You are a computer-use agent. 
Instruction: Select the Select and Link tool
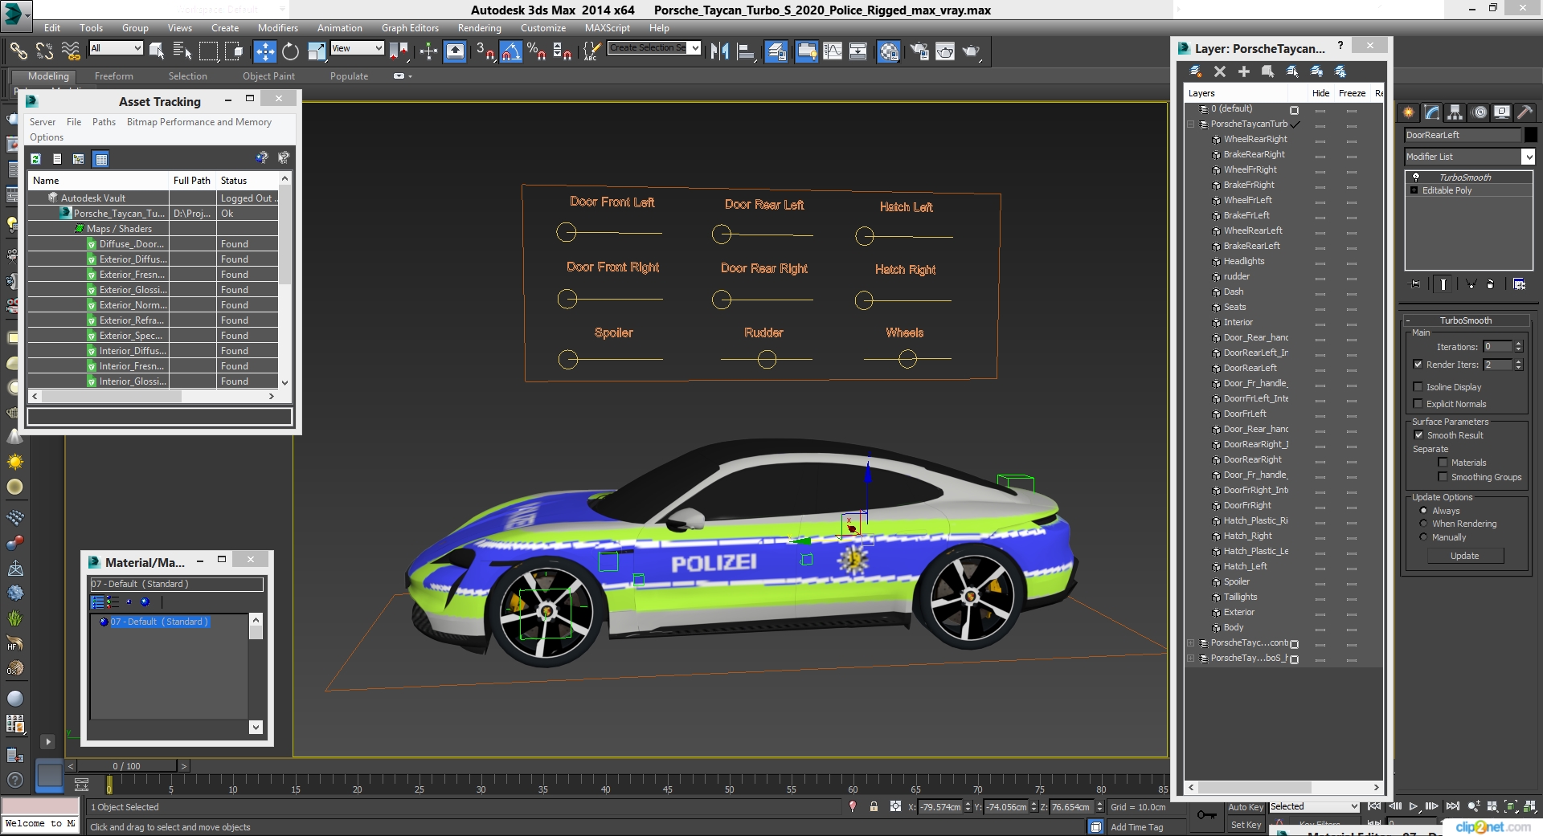click(x=18, y=51)
